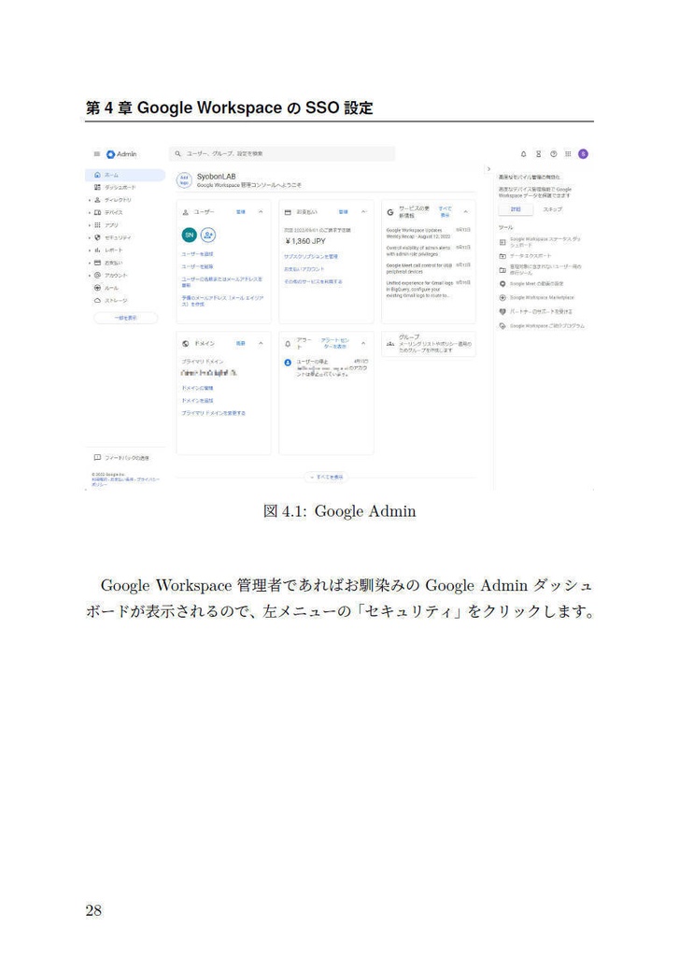Click the 一部を表示 button in sidebar
The height and width of the screenshot is (957, 679).
click(x=126, y=318)
